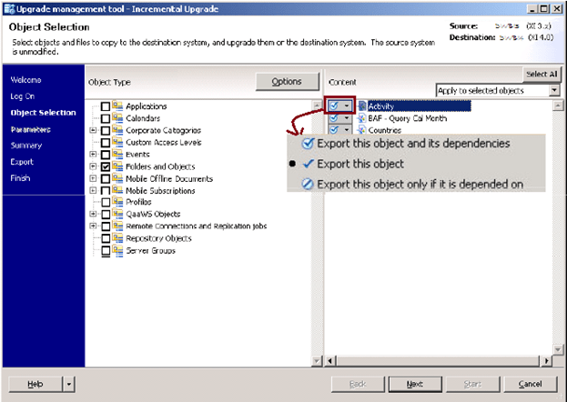The height and width of the screenshot is (402, 567).
Task: Click the Activity document icon in Content list
Action: [x=361, y=106]
